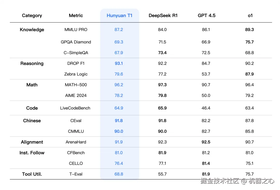Click GPT 4.5 ArenaHard score 92.5
The height and width of the screenshot is (190, 280).
pos(206,142)
